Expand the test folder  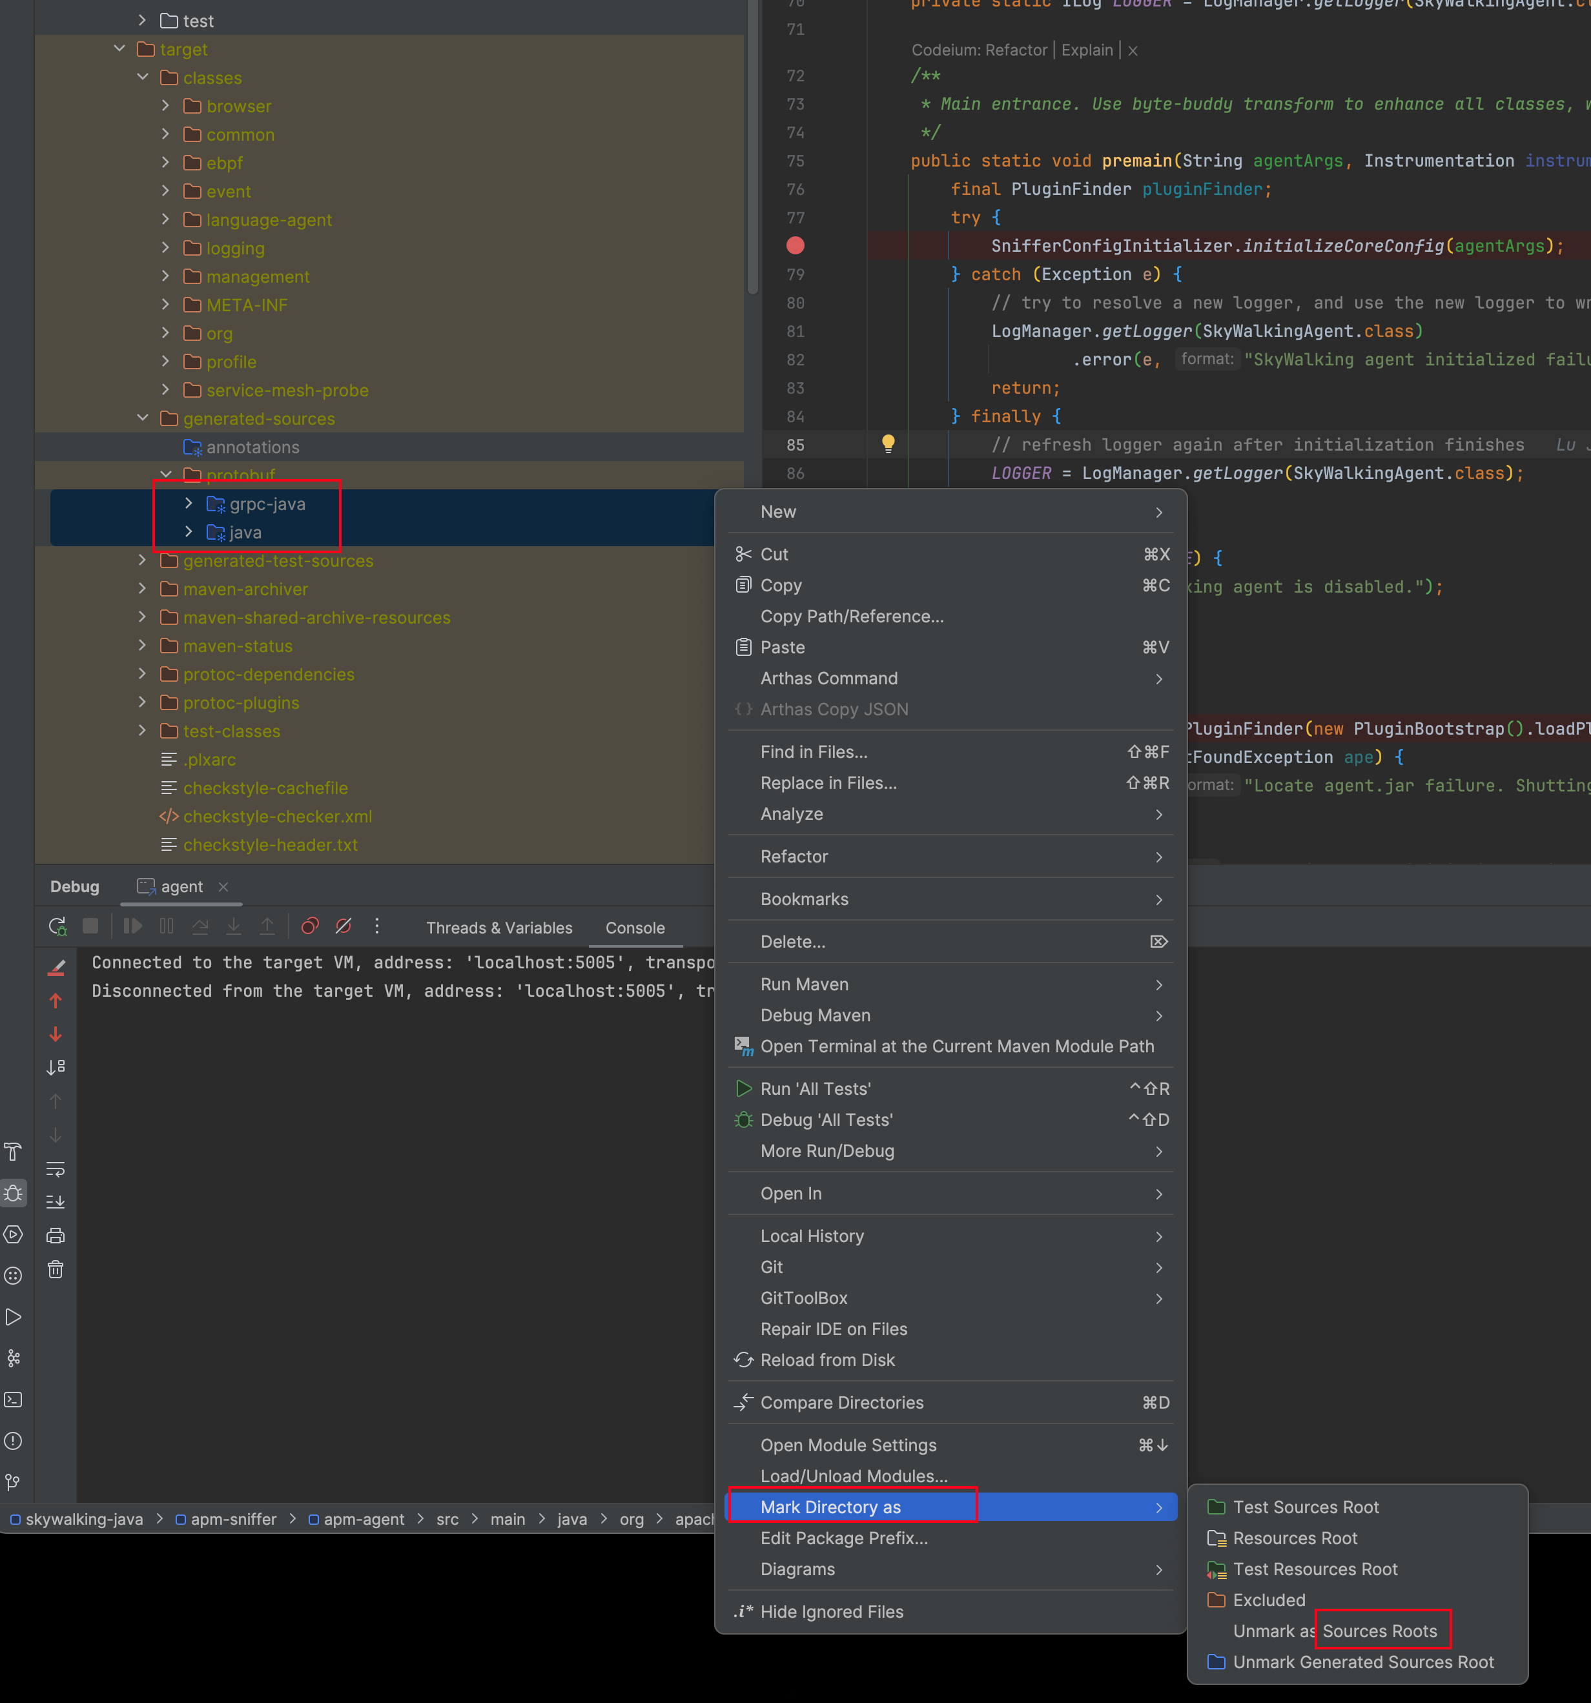[142, 21]
